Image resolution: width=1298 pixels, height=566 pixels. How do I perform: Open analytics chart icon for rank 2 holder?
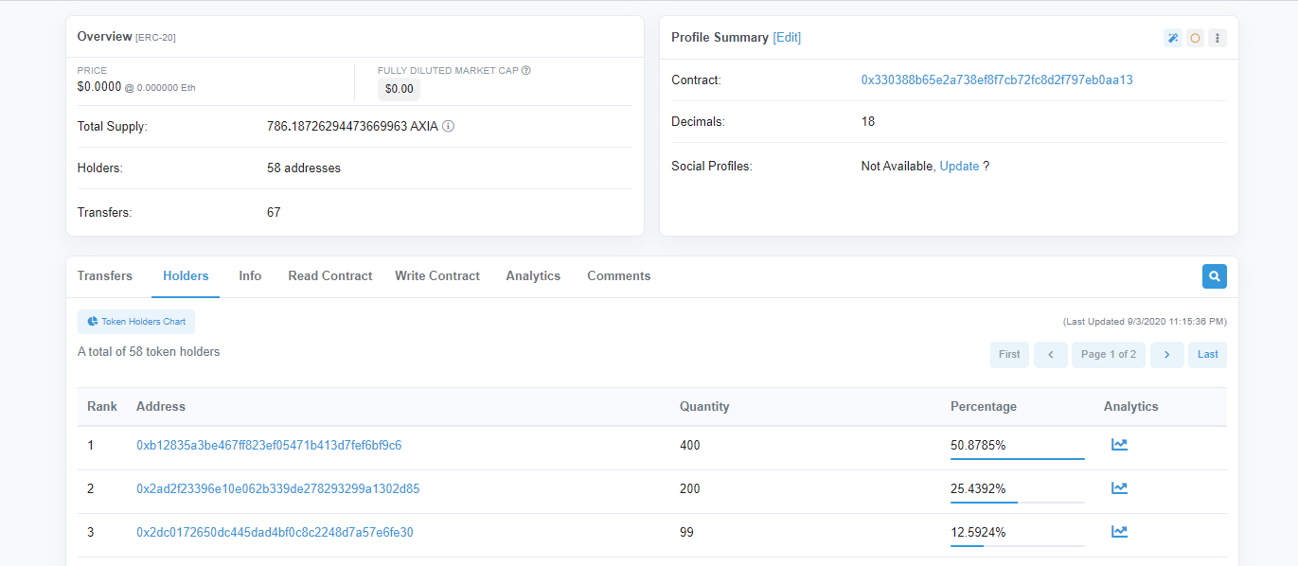click(1119, 488)
